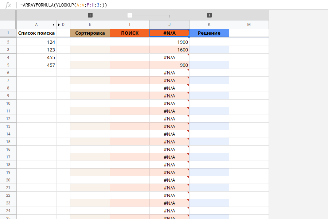Select column J header
Viewport: 328px width, 219px height.
point(169,24)
